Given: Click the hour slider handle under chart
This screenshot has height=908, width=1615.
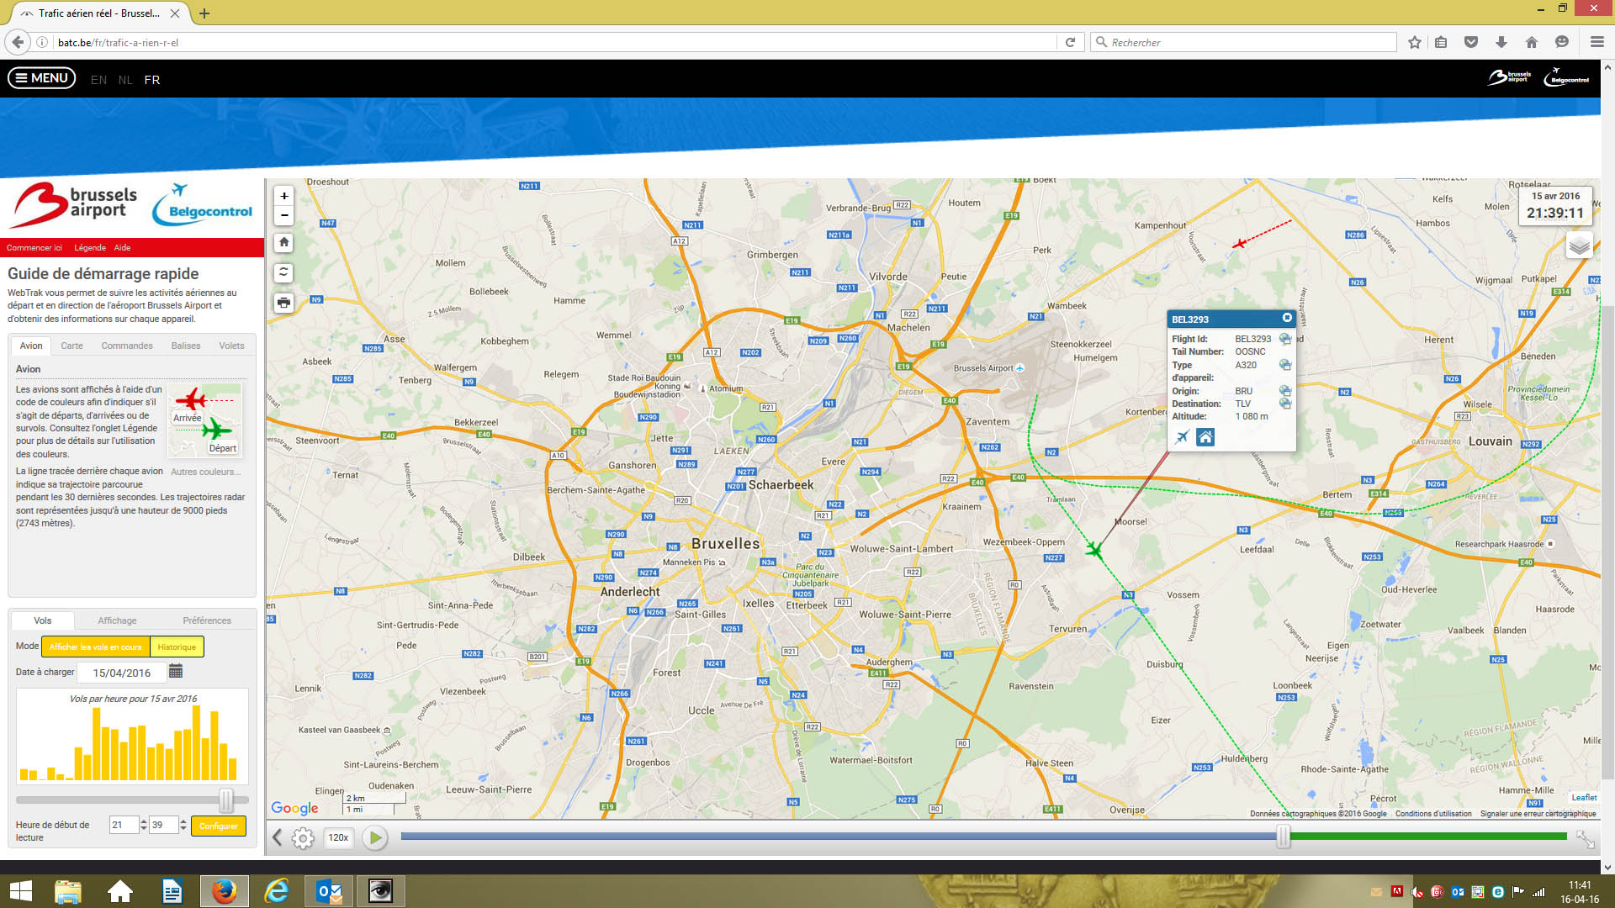Looking at the screenshot, I should point(226,800).
